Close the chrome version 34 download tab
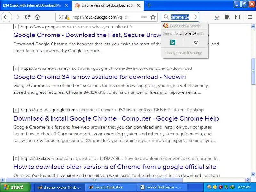 coord(138,5)
